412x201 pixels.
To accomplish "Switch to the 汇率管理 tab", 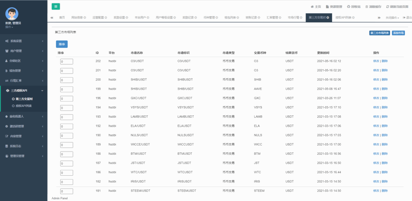I will [274, 18].
